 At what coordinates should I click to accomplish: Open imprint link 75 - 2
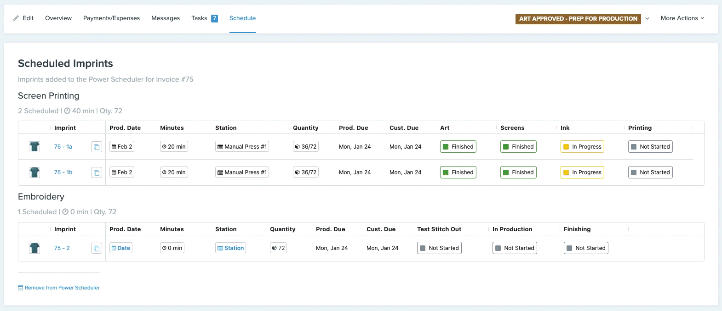pyautogui.click(x=62, y=248)
